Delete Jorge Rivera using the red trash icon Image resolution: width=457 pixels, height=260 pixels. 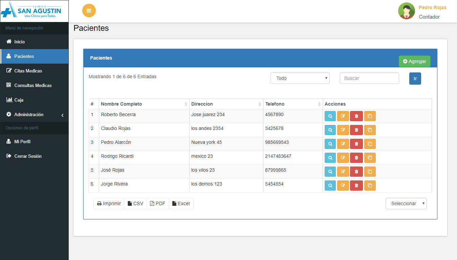(x=356, y=186)
